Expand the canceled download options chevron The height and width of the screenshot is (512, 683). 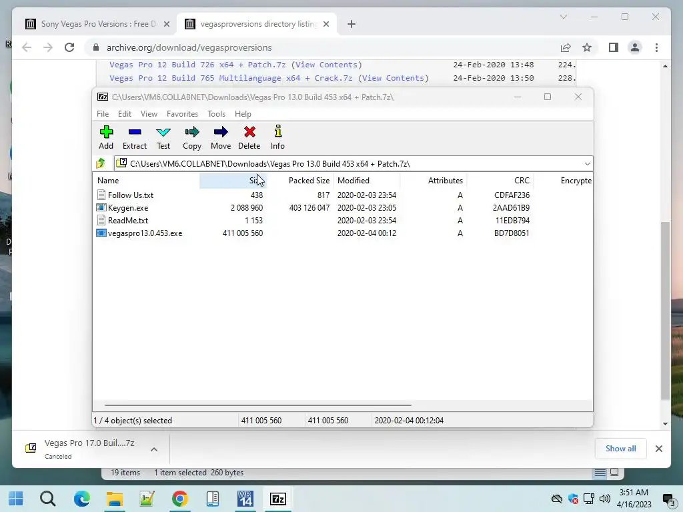(154, 449)
